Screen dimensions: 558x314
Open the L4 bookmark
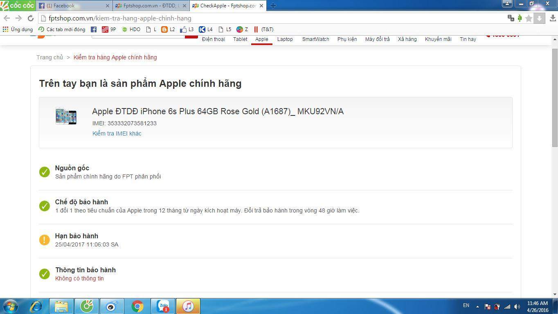click(206, 29)
